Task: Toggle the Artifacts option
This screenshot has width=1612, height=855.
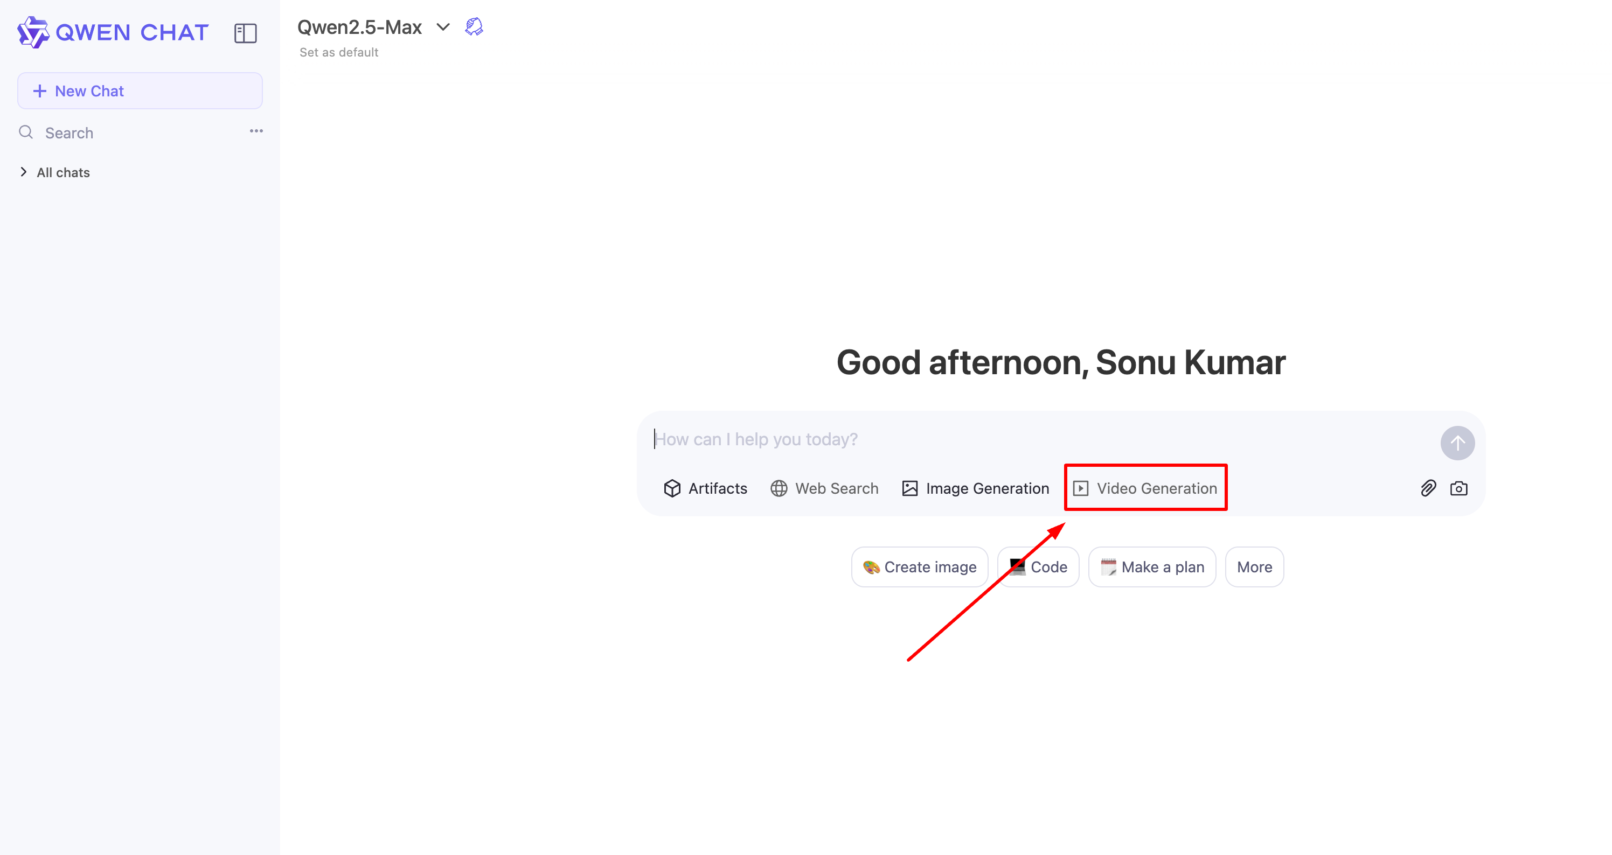Action: (x=705, y=488)
